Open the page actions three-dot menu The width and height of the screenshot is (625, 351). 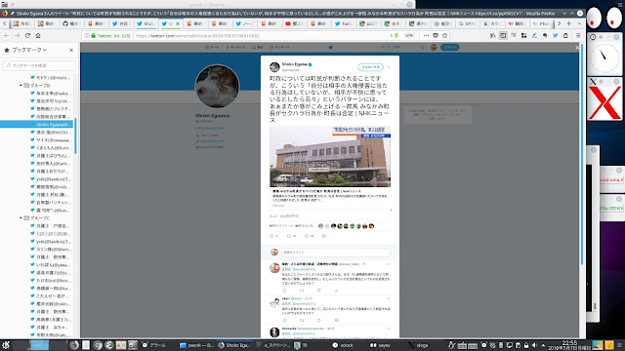426,35
